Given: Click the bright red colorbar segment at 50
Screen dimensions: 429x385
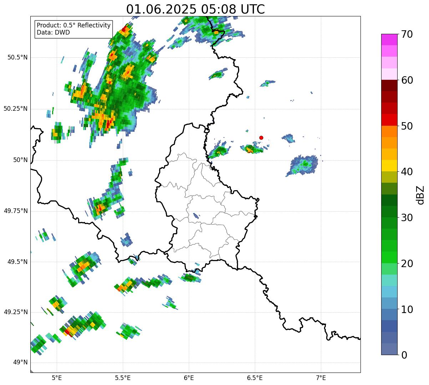Looking at the screenshot, I should (389, 120).
